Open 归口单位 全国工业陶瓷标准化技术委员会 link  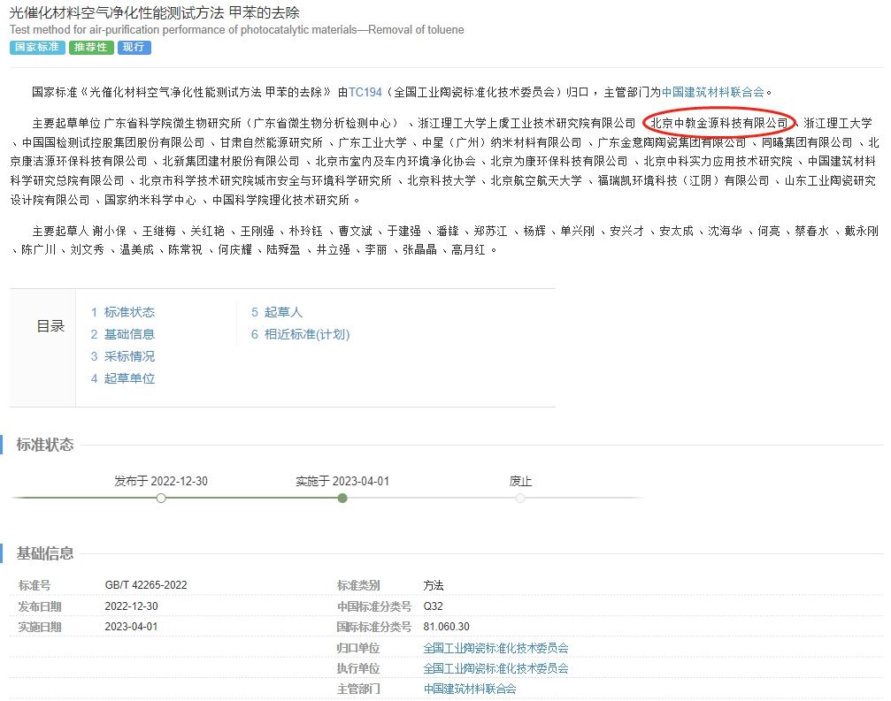495,648
